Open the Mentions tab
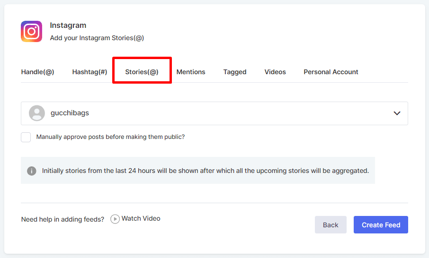This screenshot has height=258, width=429. [x=191, y=72]
